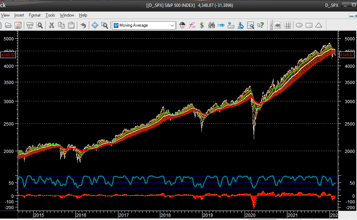Image resolution: width=357 pixels, height=220 pixels.
Task: Click the 2020 label on time axis
Action: pos(250,215)
